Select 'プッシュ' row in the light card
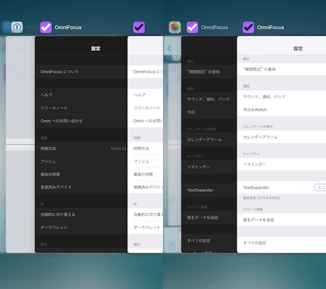The height and width of the screenshot is (289, 326). [145, 161]
